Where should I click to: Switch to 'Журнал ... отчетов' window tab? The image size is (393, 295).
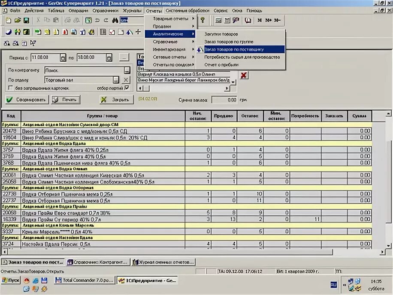[x=164, y=262]
